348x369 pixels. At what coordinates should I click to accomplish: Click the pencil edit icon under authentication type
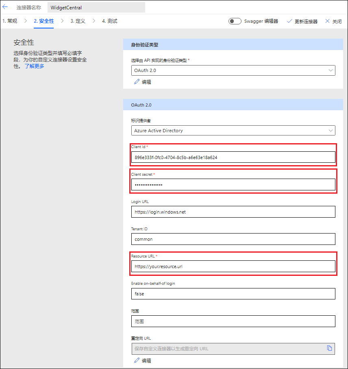pyautogui.click(x=137, y=82)
